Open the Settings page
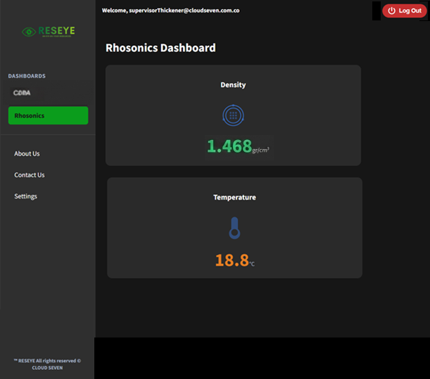The width and height of the screenshot is (430, 379). pyautogui.click(x=25, y=196)
